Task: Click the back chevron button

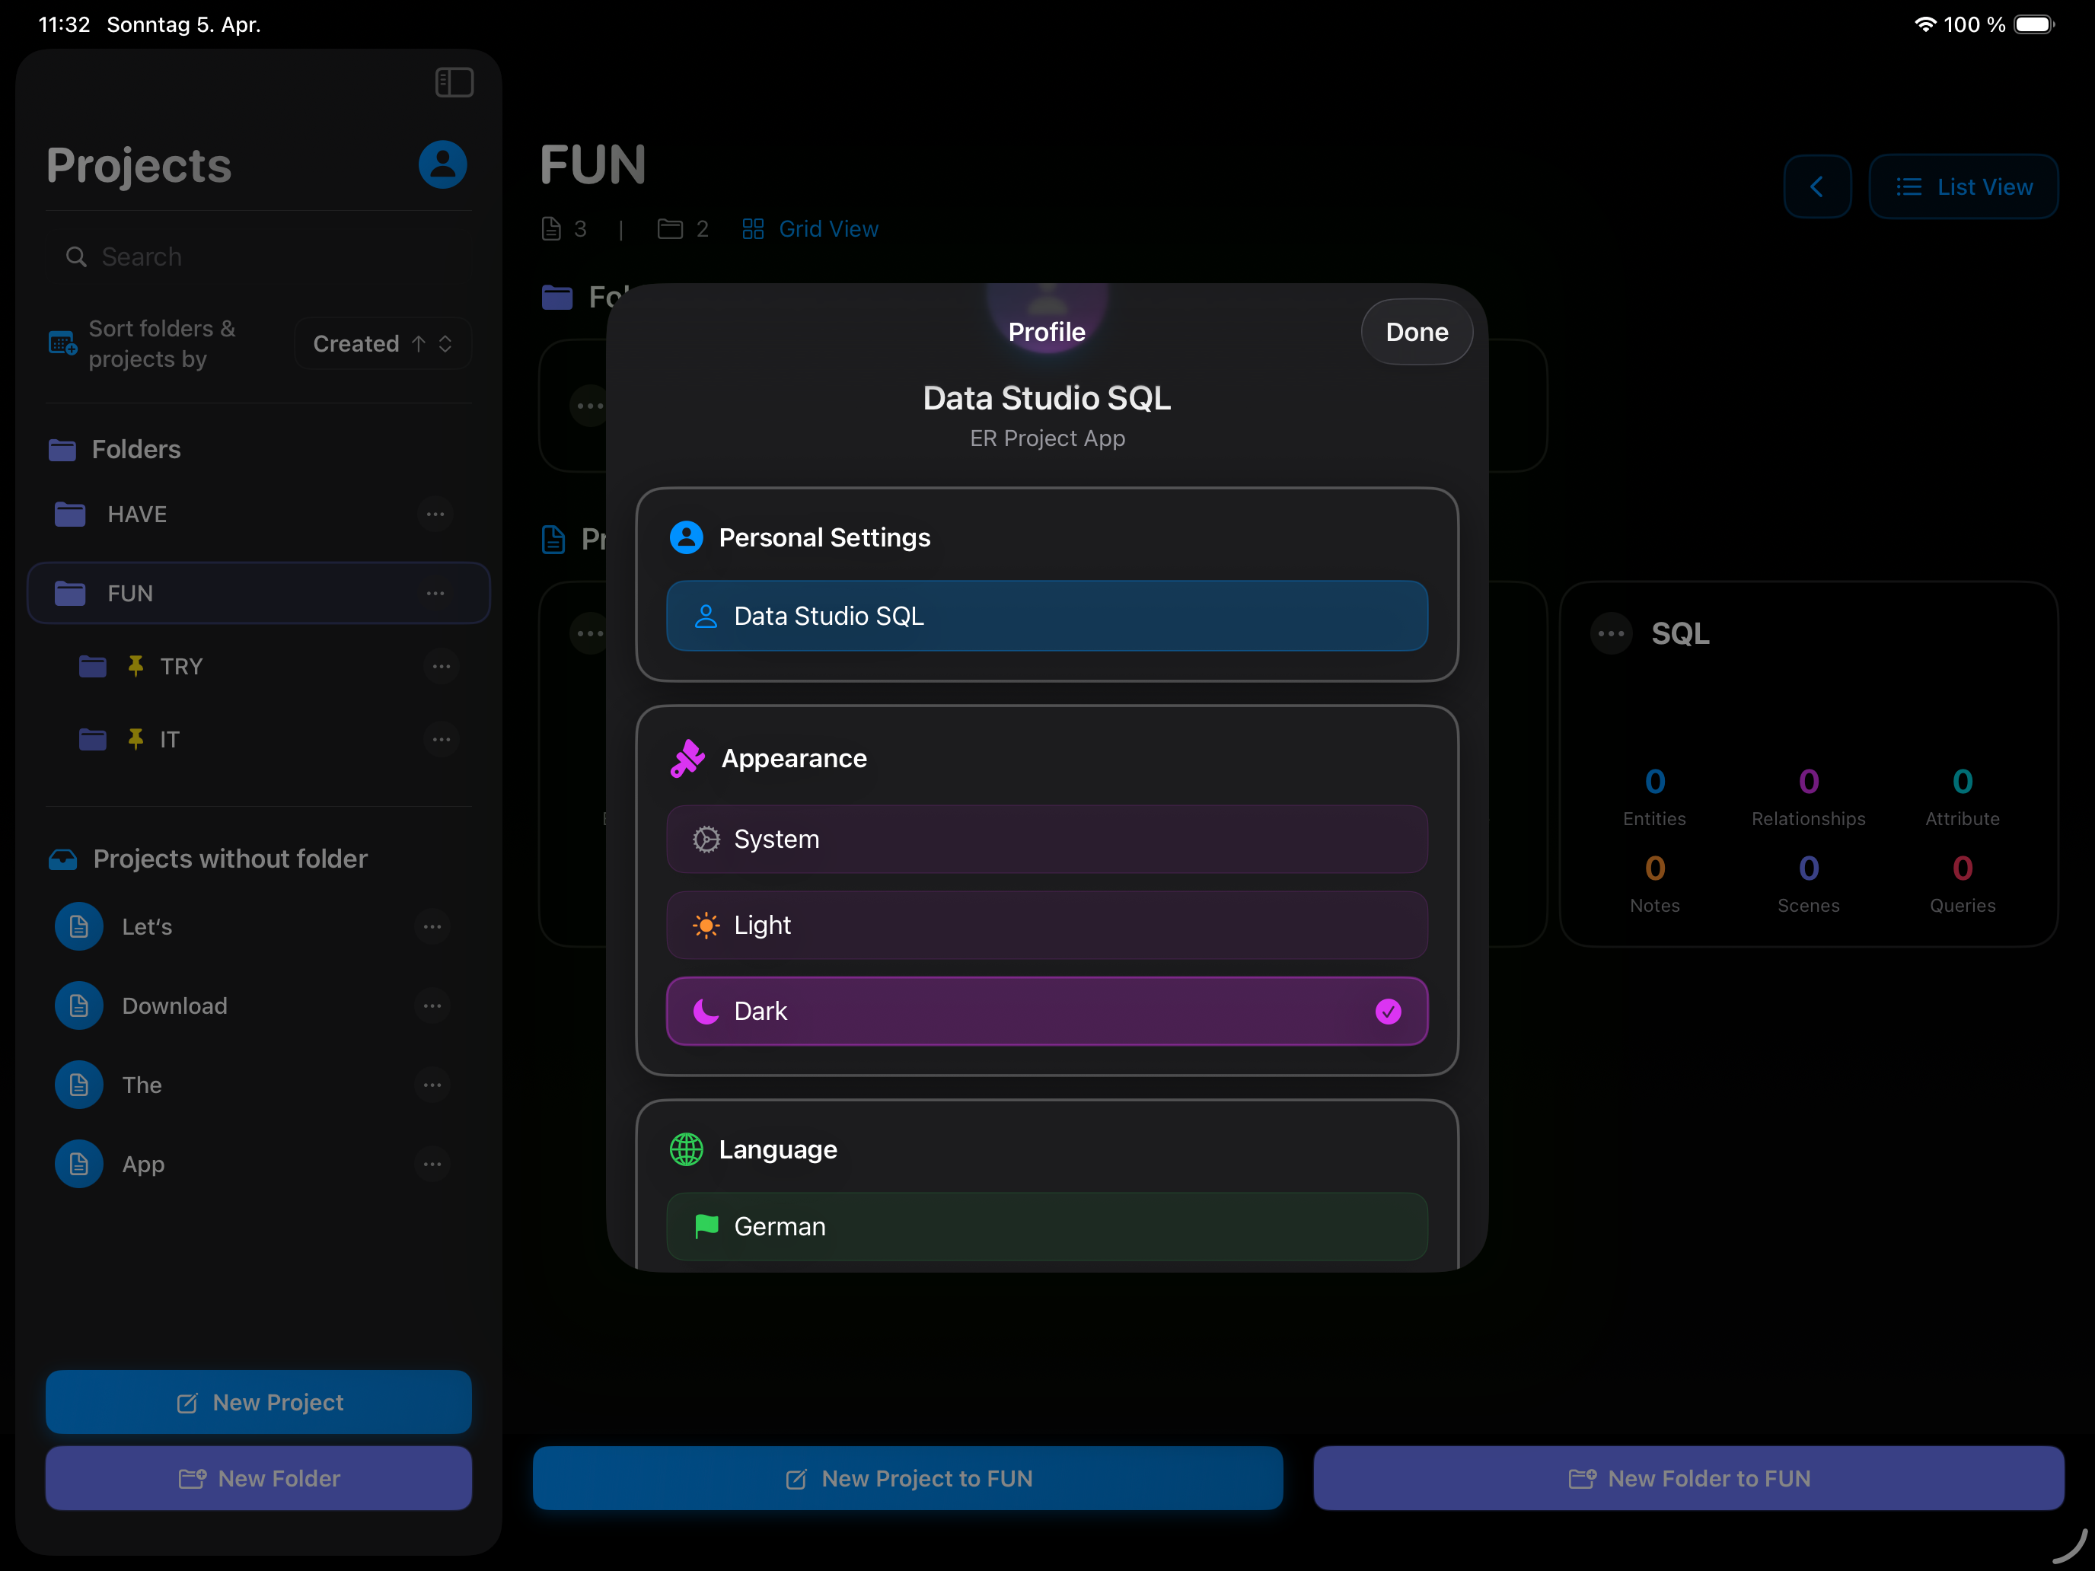Action: click(1816, 186)
